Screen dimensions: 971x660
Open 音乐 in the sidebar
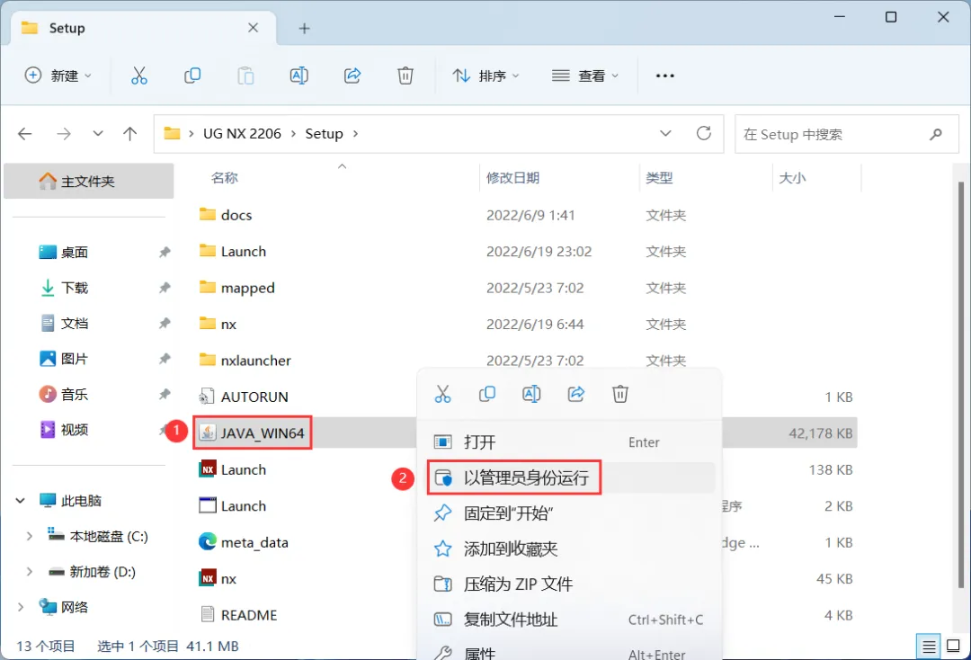[75, 395]
